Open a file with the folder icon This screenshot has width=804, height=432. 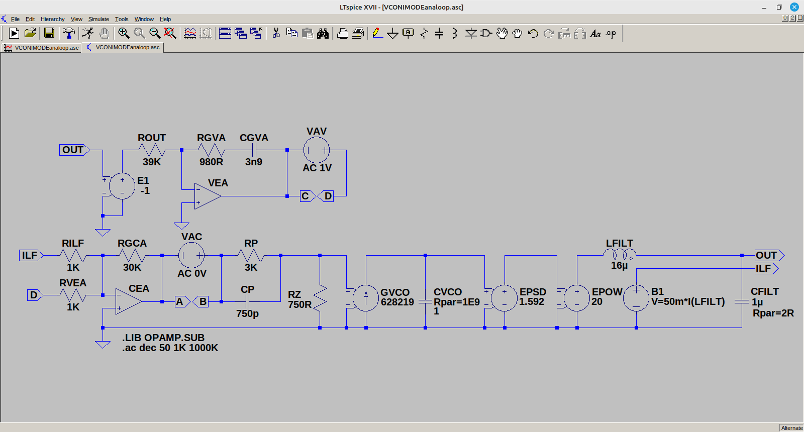click(x=30, y=33)
